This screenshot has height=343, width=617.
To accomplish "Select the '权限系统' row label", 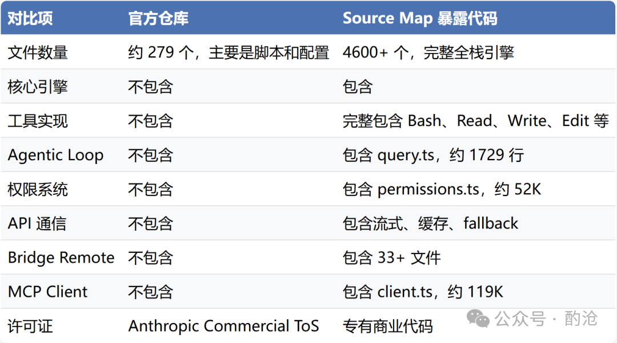I will pos(38,190).
